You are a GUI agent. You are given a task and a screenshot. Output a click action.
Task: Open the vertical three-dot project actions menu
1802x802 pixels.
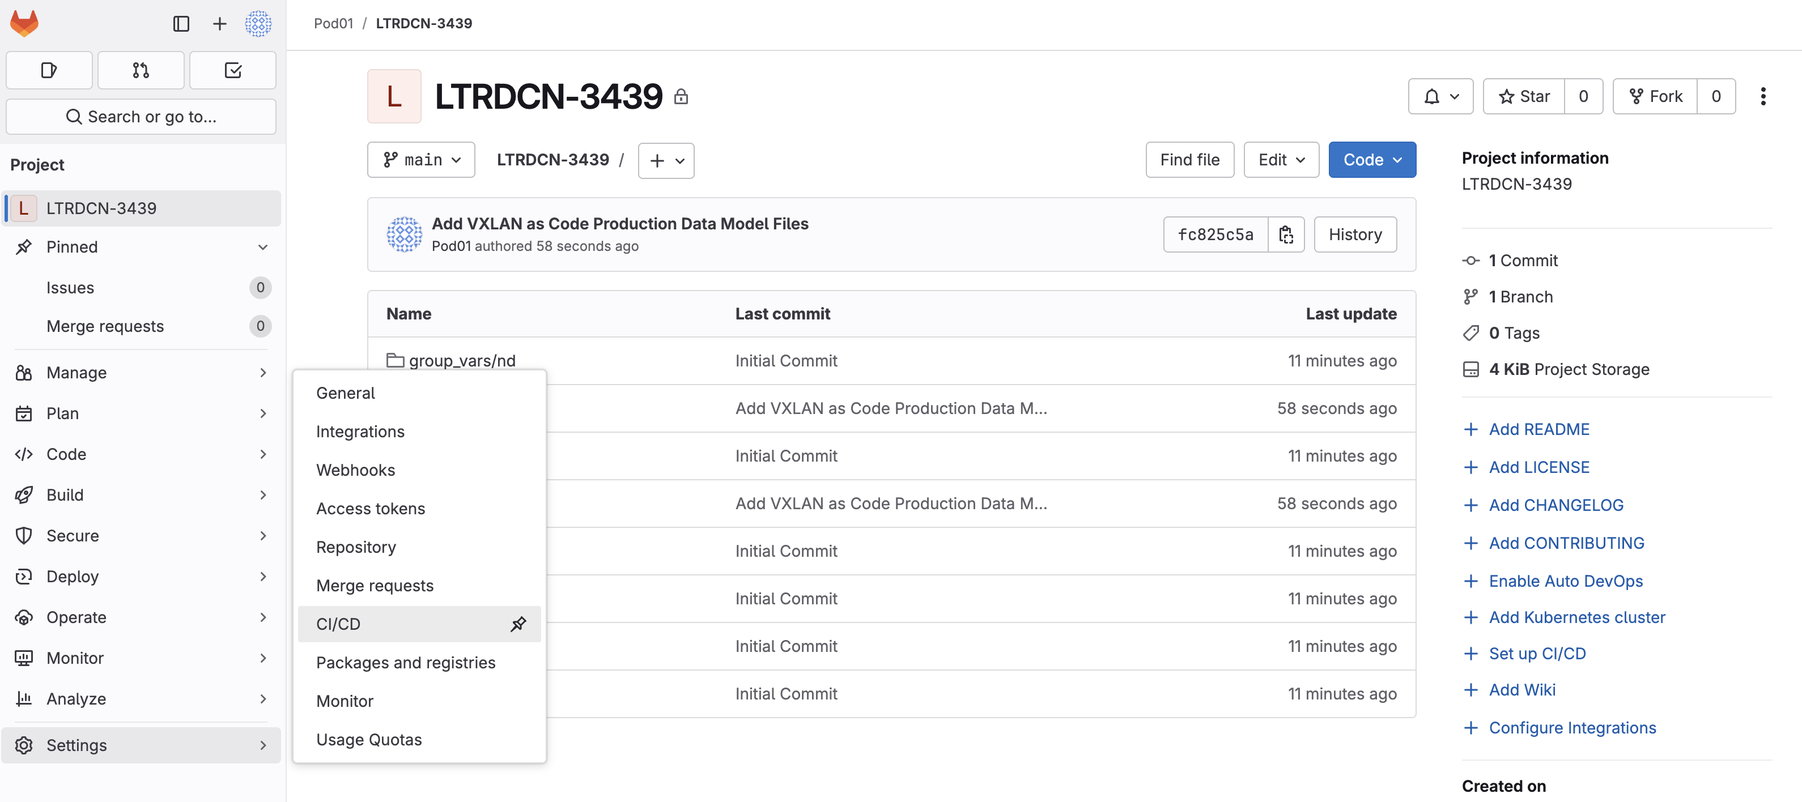tap(1763, 96)
